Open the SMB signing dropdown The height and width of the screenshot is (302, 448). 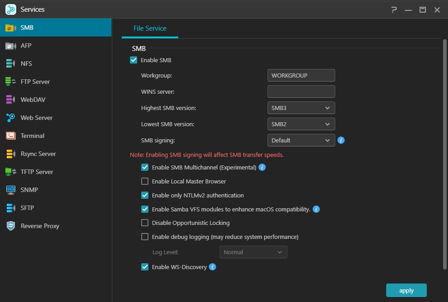301,140
